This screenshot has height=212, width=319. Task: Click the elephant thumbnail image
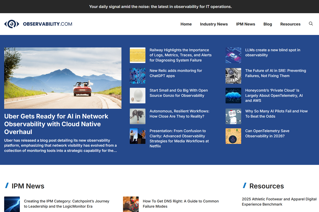click(137, 116)
